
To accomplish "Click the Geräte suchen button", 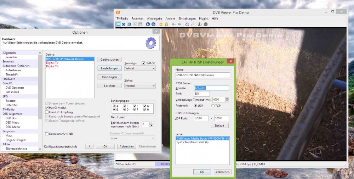I will tap(109, 60).
